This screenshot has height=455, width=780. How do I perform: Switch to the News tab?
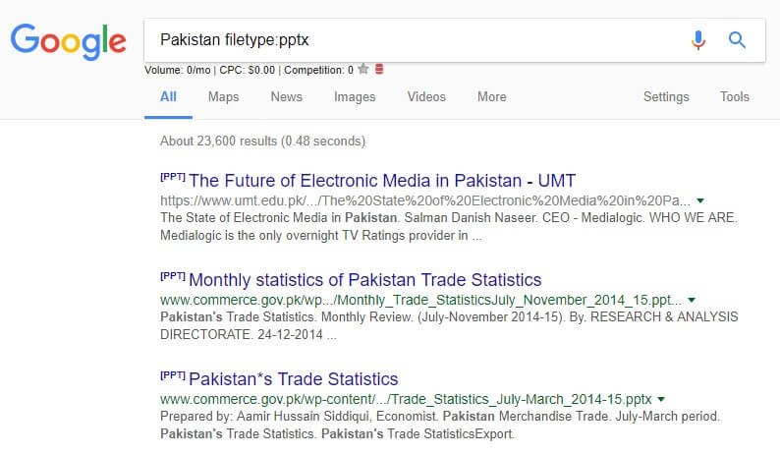(286, 97)
